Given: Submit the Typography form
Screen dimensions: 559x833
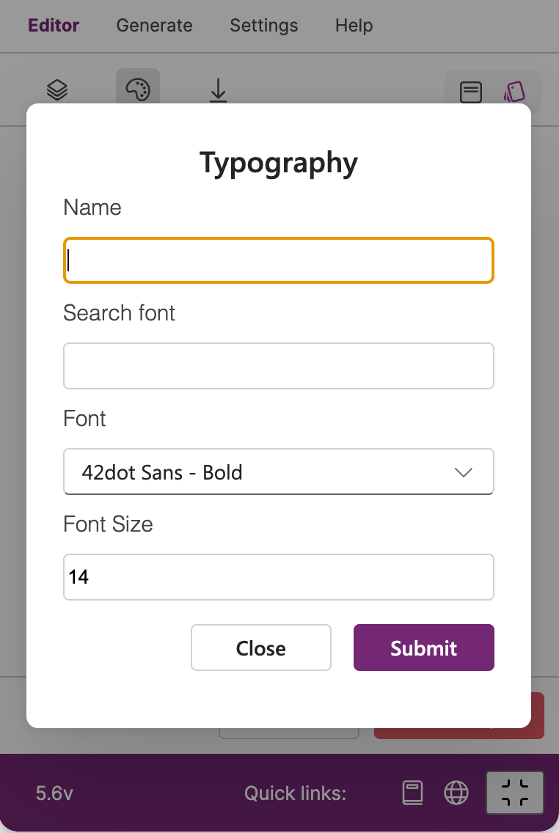Looking at the screenshot, I should pyautogui.click(x=424, y=647).
